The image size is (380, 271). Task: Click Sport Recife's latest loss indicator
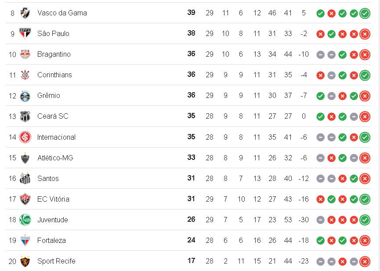point(365,261)
